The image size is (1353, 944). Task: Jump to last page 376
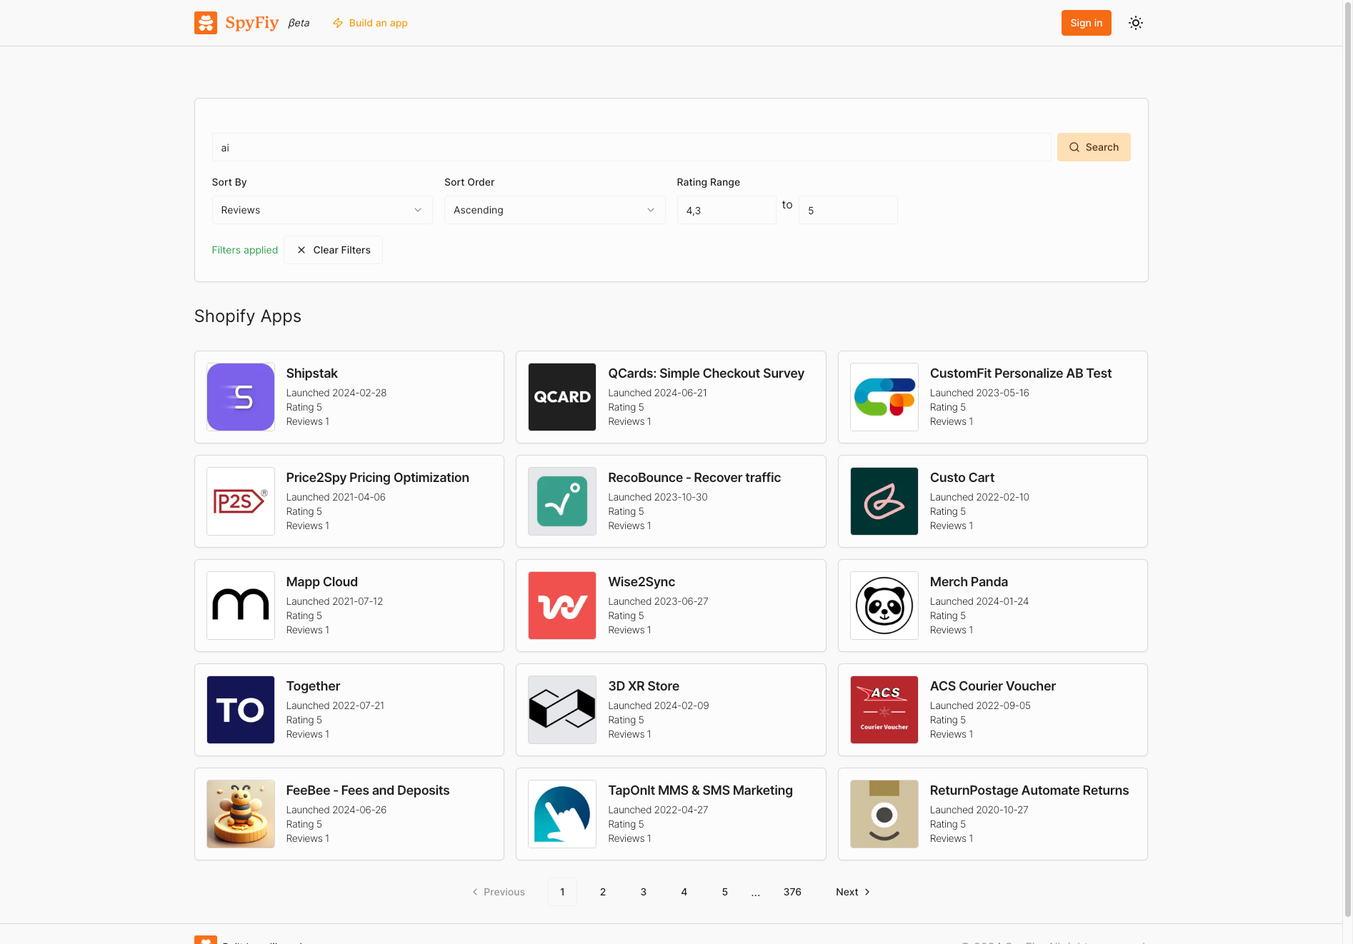(792, 892)
